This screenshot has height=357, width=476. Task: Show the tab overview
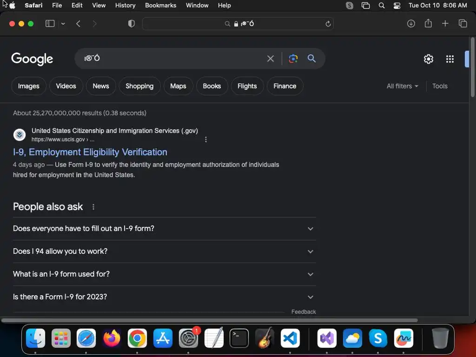[x=463, y=23]
